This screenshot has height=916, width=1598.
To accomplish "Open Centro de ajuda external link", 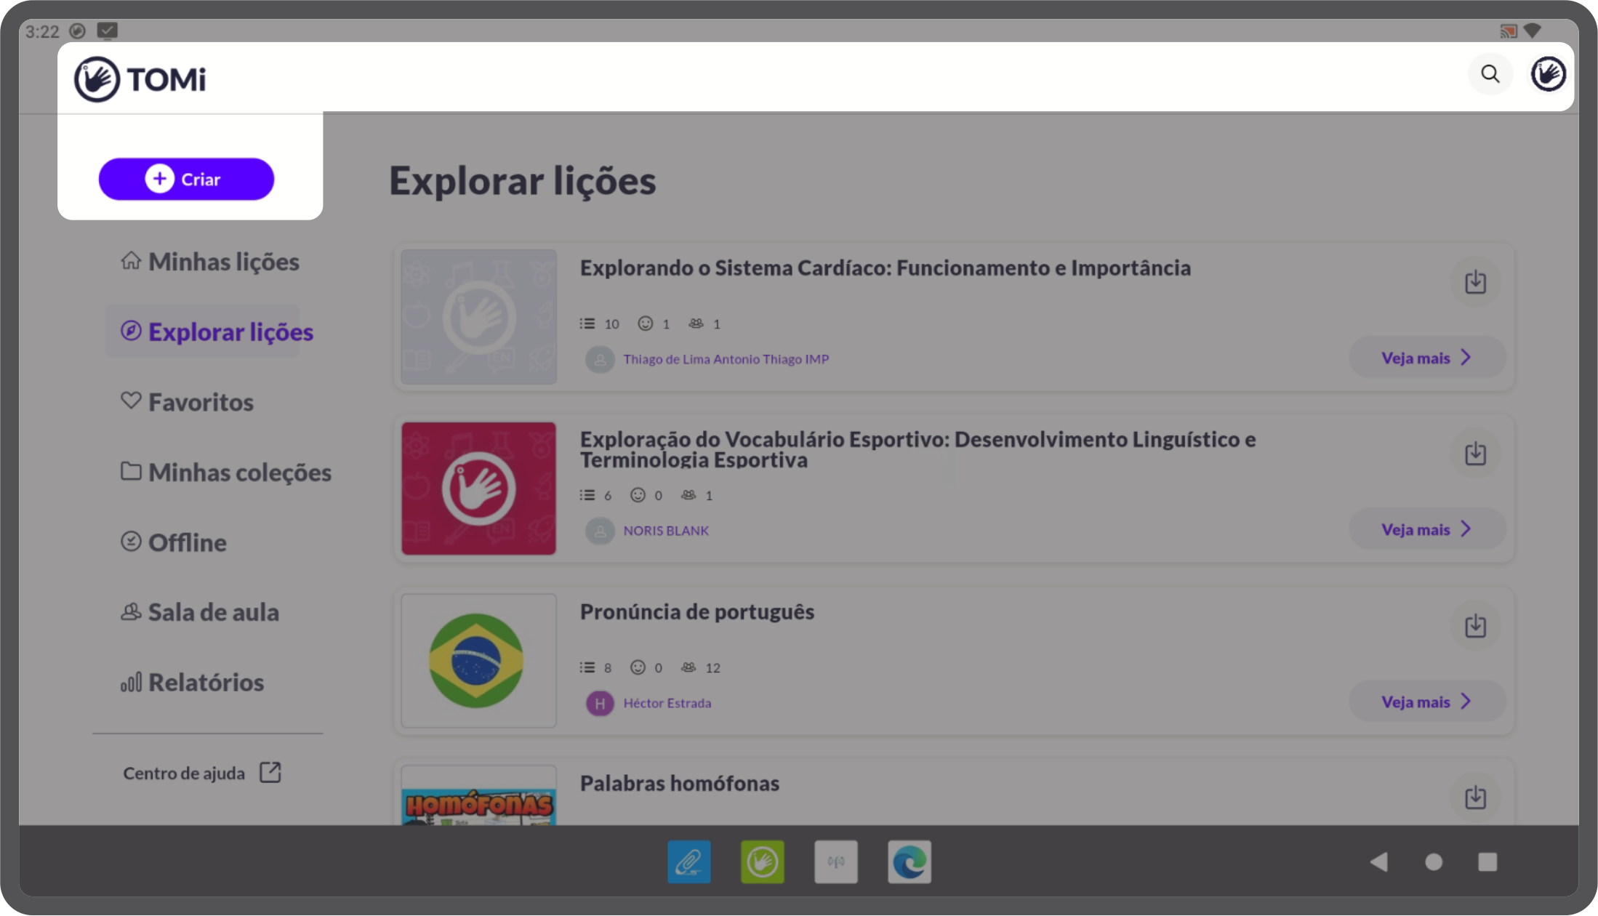I will [x=201, y=773].
